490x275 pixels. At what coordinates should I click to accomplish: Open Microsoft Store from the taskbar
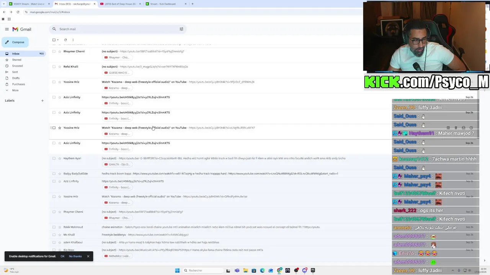(254, 270)
